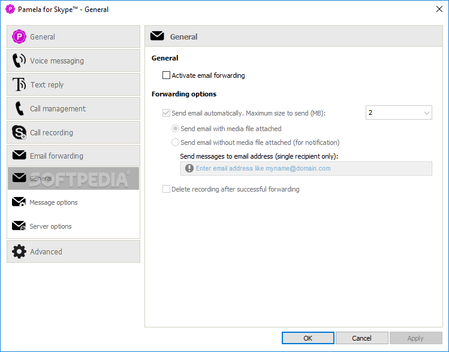Enable Activate email forwarding checkbox

tap(166, 75)
